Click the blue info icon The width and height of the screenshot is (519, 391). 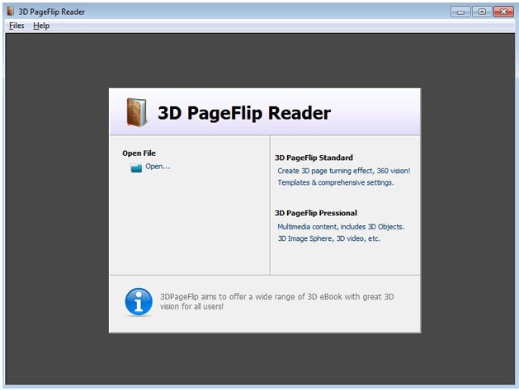point(139,302)
